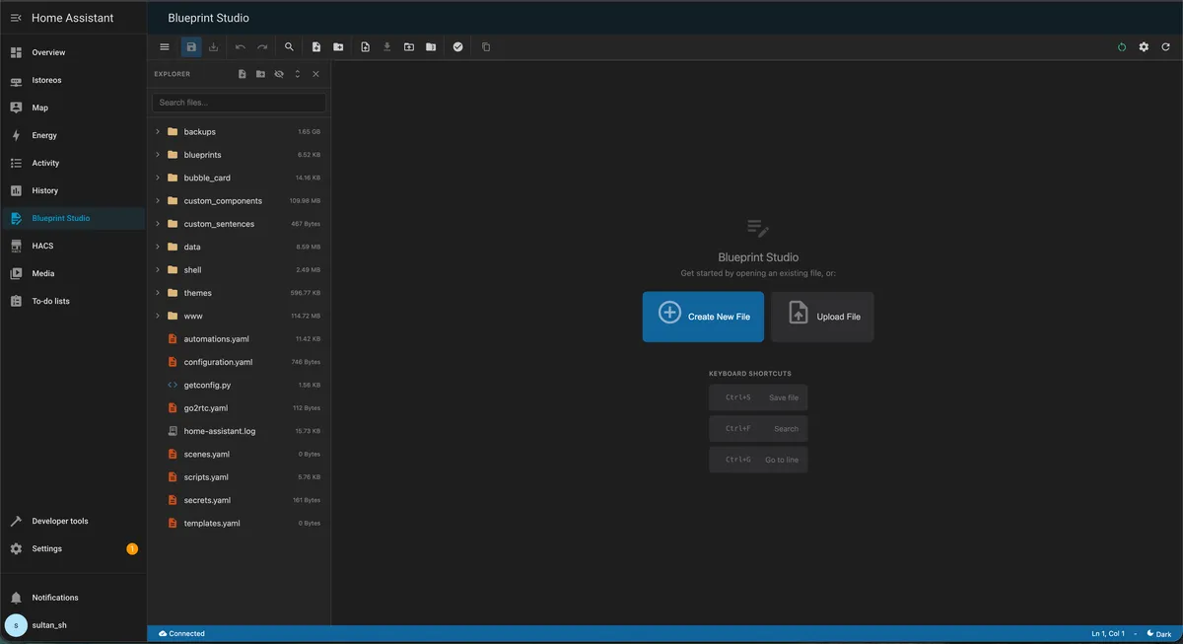Expand the custom_components folder chevron
Viewport: 1183px width, 644px height.
click(x=158, y=200)
